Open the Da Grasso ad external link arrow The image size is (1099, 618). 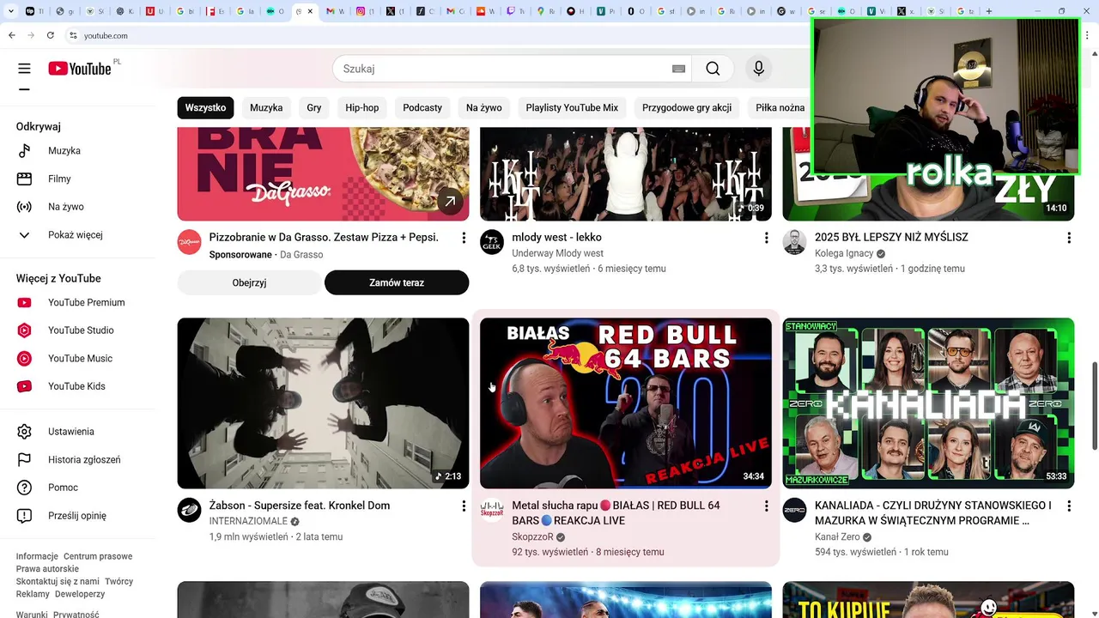[449, 202]
